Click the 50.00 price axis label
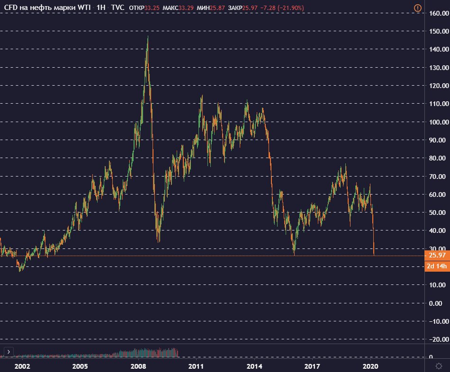Image resolution: width=450 pixels, height=372 pixels. (437, 213)
